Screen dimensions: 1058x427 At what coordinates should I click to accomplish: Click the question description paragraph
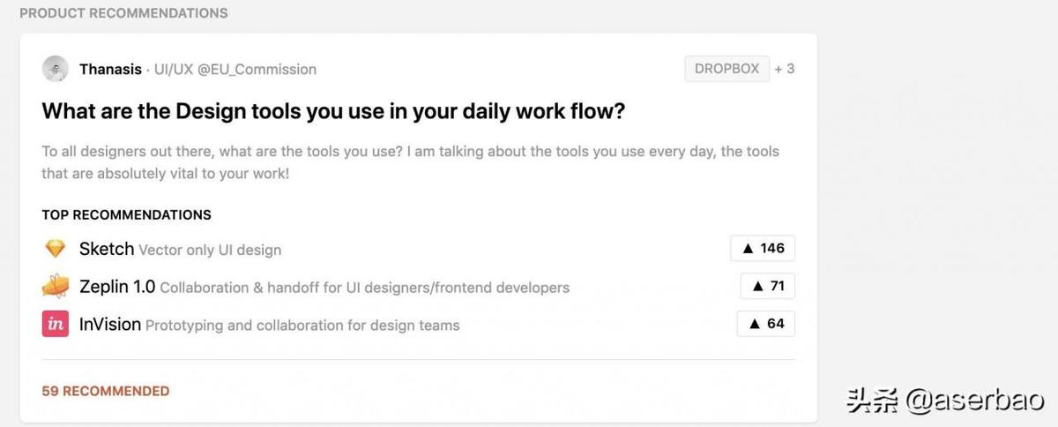point(410,162)
